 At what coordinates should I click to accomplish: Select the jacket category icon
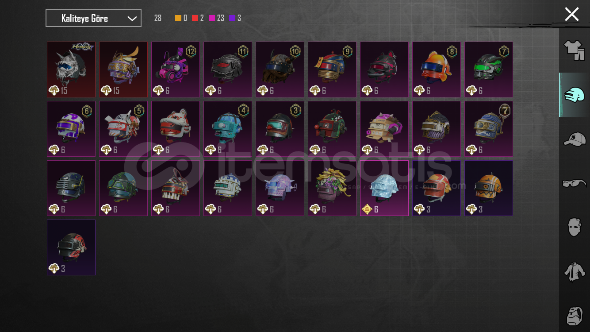tap(574, 271)
